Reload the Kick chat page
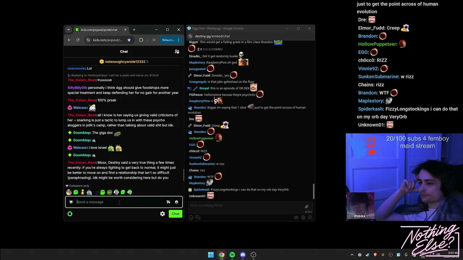Image resolution: width=463 pixels, height=260 pixels. tap(78, 40)
